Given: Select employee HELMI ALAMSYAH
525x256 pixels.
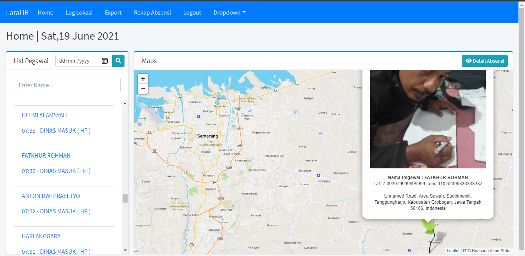Looking at the screenshot, I should (44, 115).
